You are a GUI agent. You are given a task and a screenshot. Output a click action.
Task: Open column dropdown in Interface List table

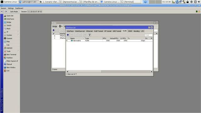(151, 38)
